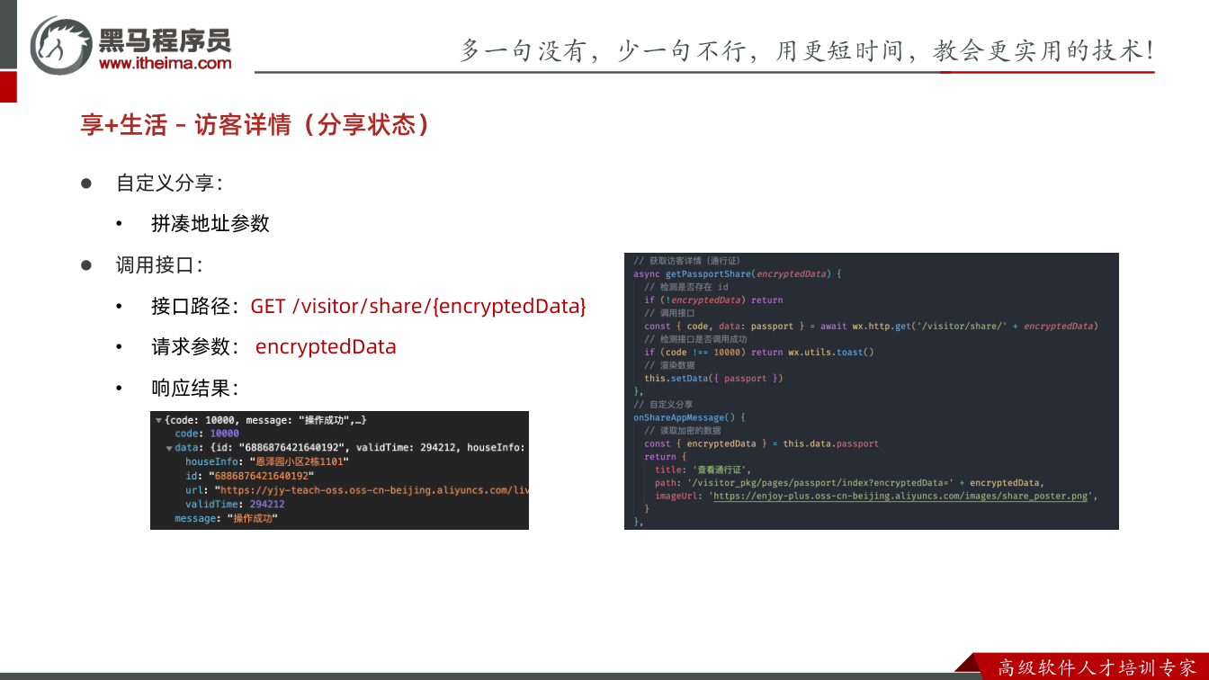1209x680 pixels.
Task: Select the console row message: "操作成功"
Action: pos(226,519)
